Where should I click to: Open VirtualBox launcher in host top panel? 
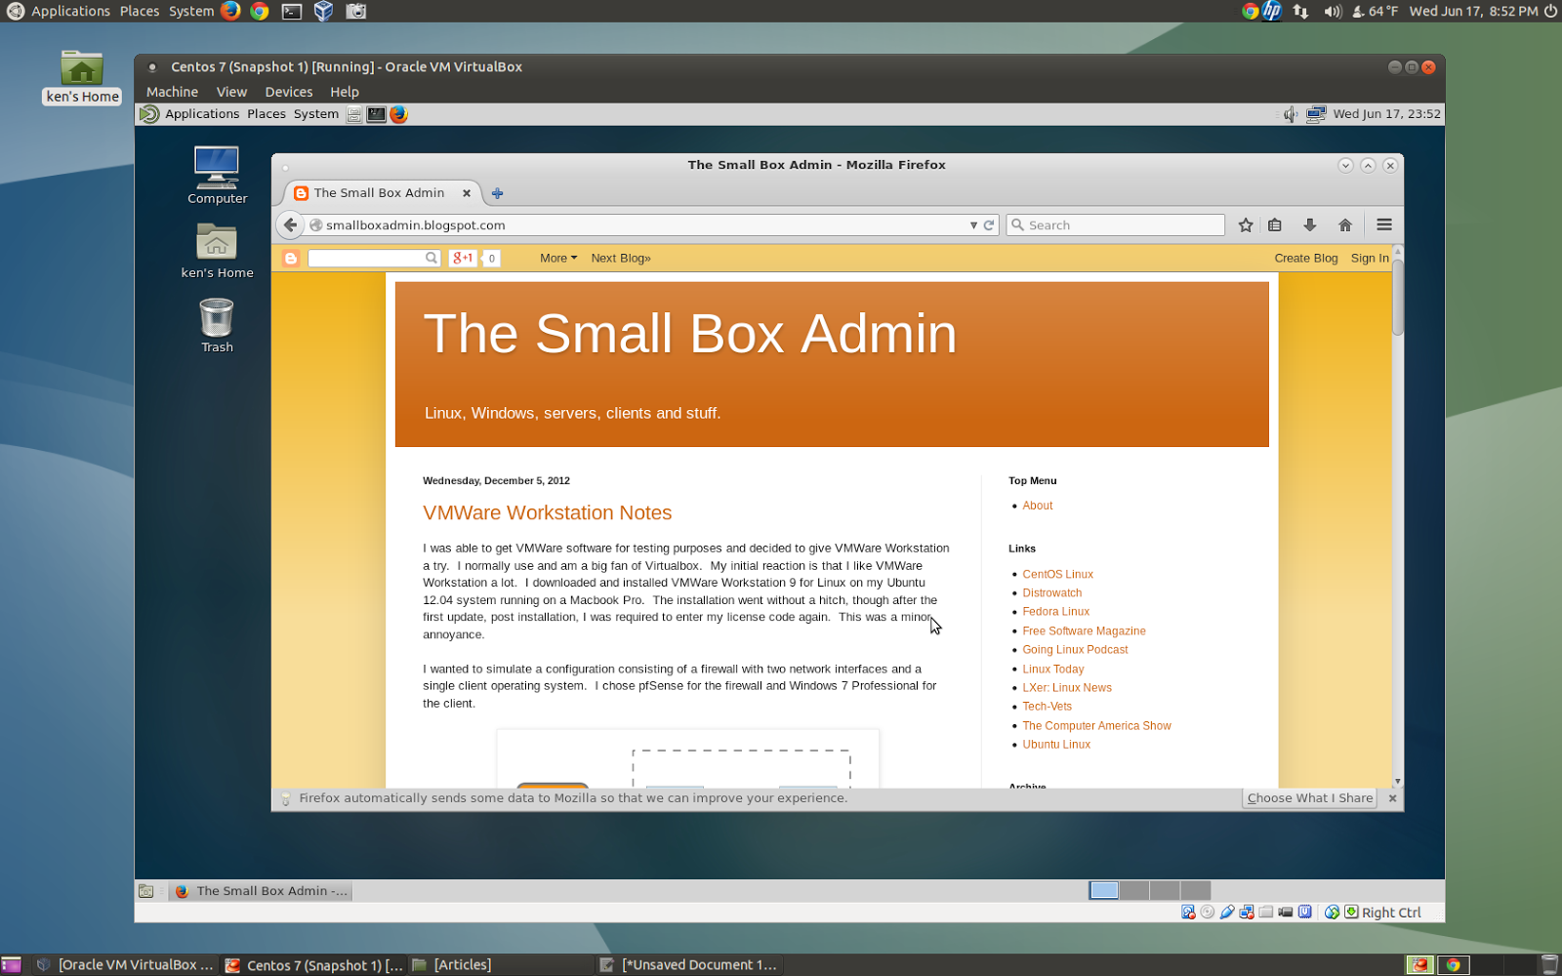324,11
